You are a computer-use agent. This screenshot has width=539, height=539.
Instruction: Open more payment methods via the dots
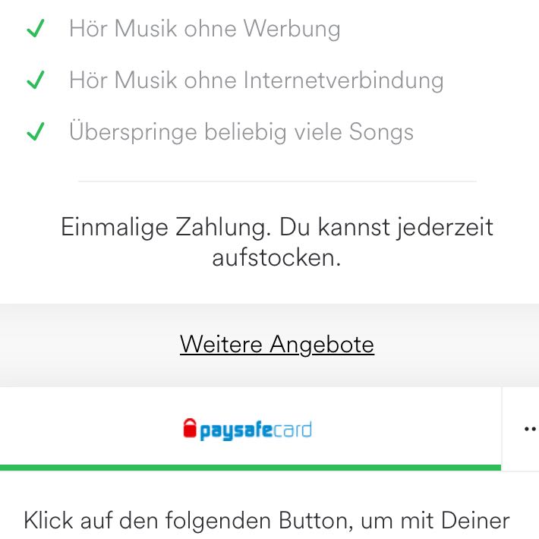(x=530, y=429)
